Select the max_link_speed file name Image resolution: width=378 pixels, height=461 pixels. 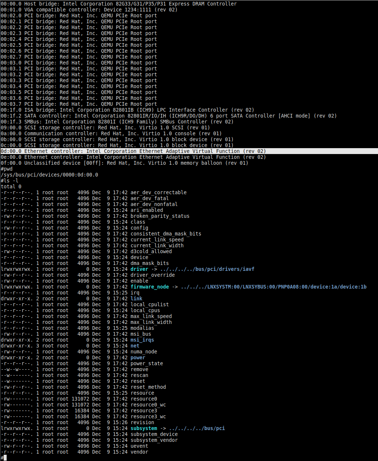(x=151, y=316)
